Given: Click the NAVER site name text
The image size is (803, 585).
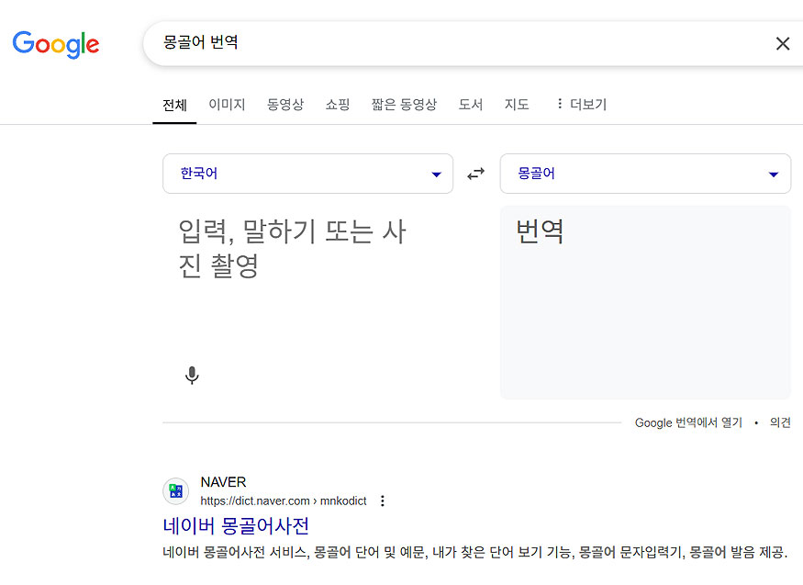Looking at the screenshot, I should pyautogui.click(x=223, y=482).
